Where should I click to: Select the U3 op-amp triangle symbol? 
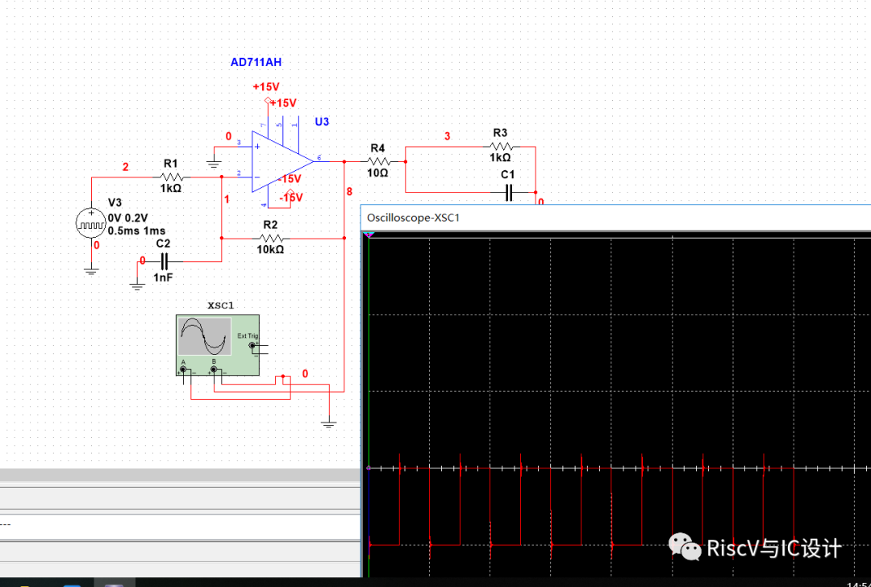(x=278, y=161)
